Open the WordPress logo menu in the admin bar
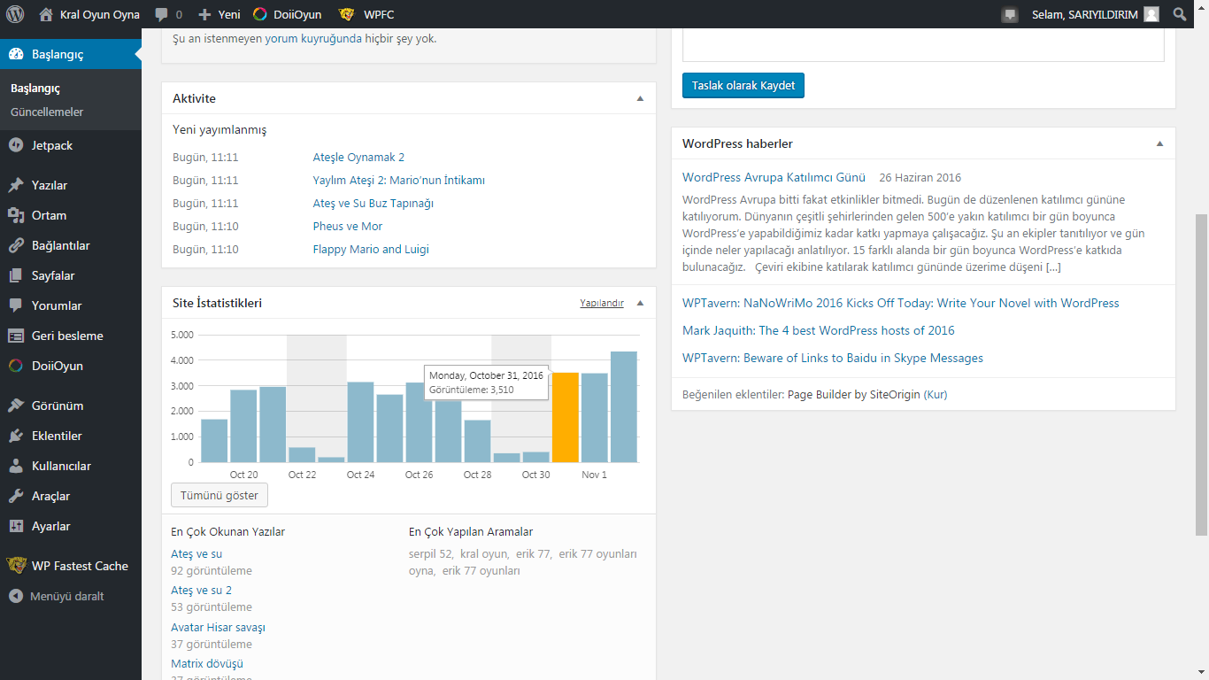The width and height of the screenshot is (1209, 680). point(15,14)
